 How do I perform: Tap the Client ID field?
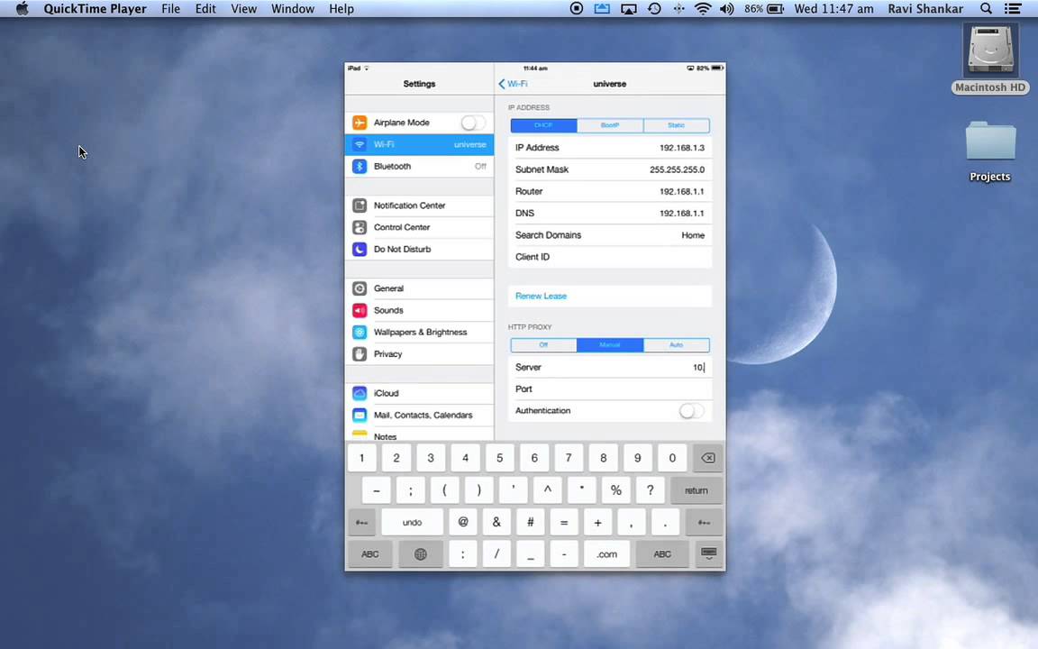point(610,257)
